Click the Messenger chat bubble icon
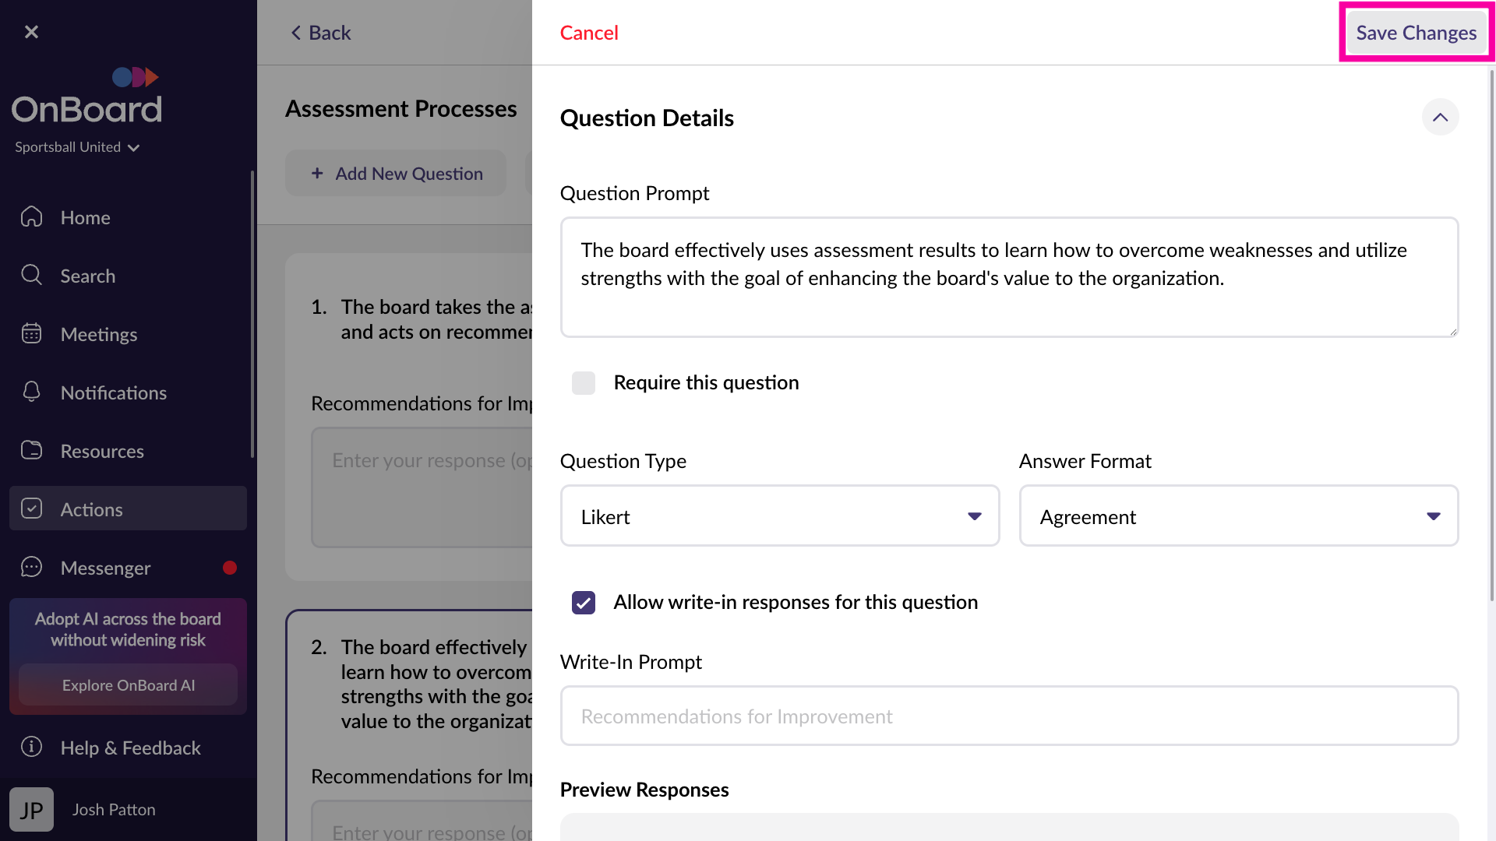Image resolution: width=1496 pixels, height=841 pixels. (x=31, y=567)
